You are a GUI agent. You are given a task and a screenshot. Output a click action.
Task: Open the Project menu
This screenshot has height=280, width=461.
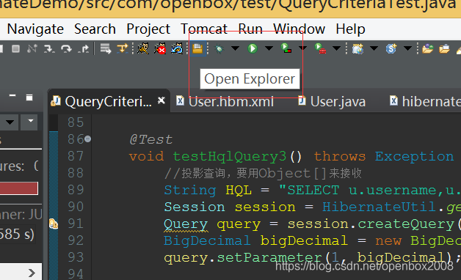148,29
